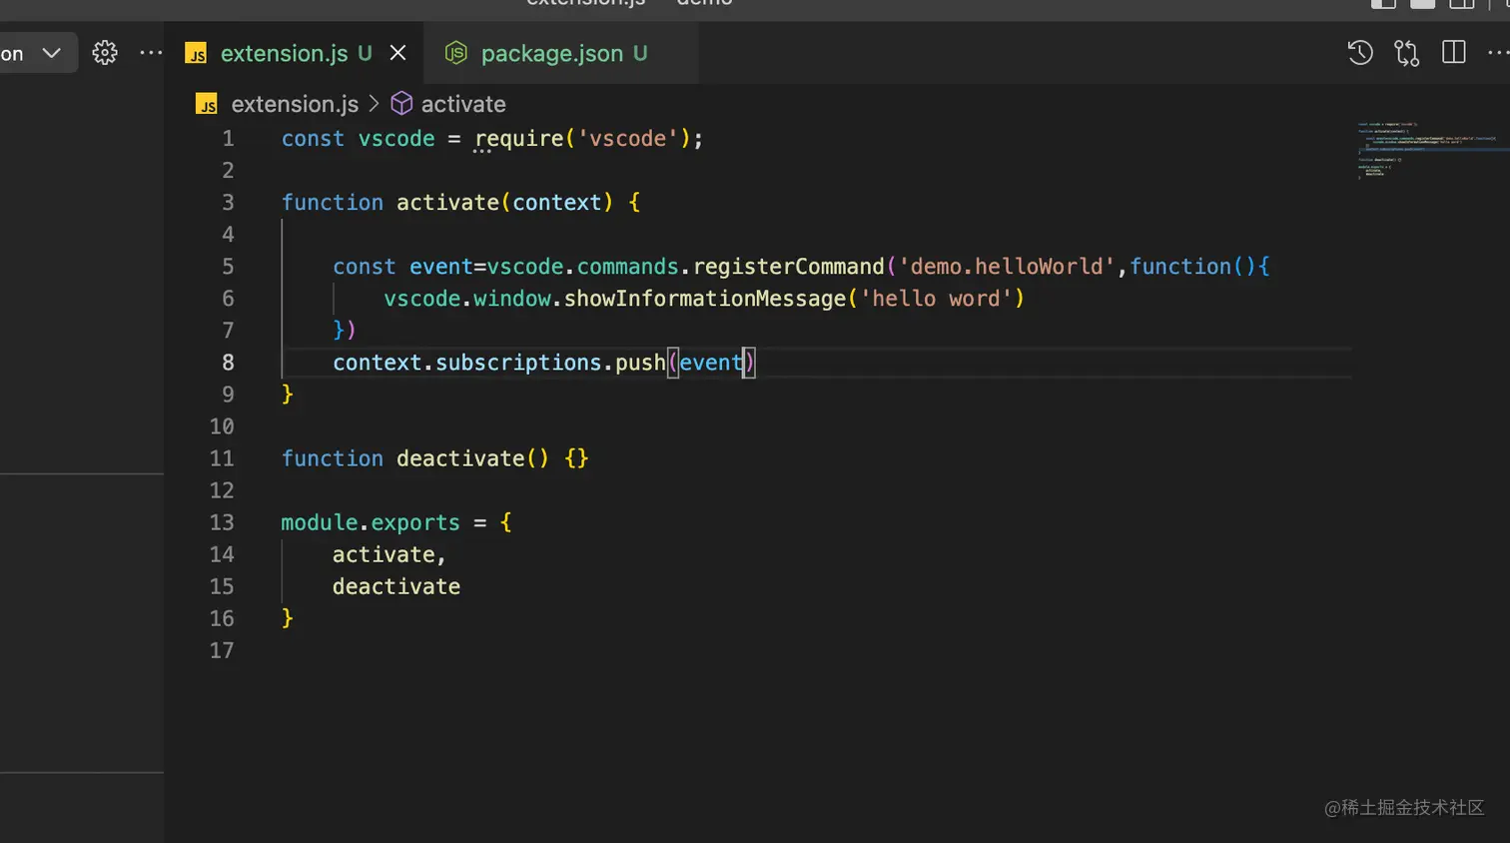Screen dimensions: 1510x843
Task: Click 'showInformationMessage' on line 6
Action: click(x=705, y=299)
